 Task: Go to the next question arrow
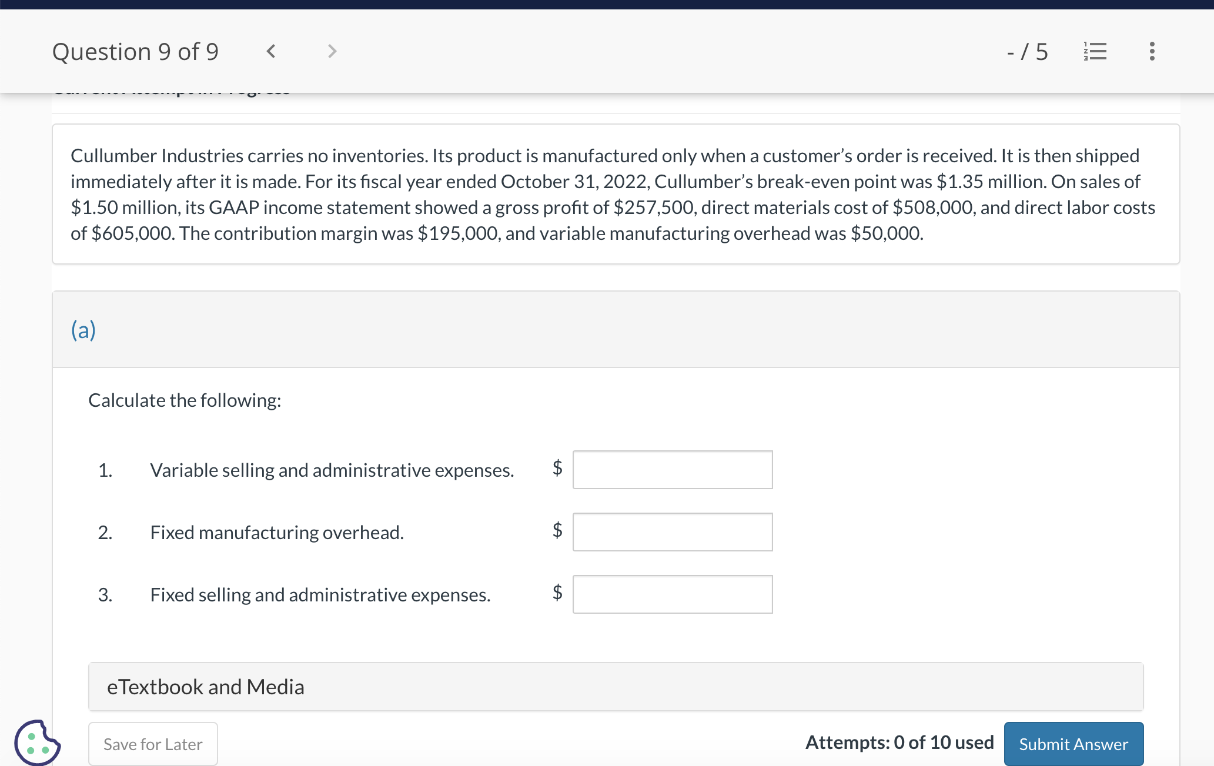tap(332, 52)
